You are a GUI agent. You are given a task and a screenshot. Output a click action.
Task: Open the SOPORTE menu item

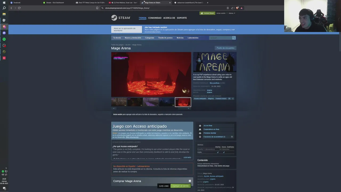pyautogui.click(x=182, y=18)
